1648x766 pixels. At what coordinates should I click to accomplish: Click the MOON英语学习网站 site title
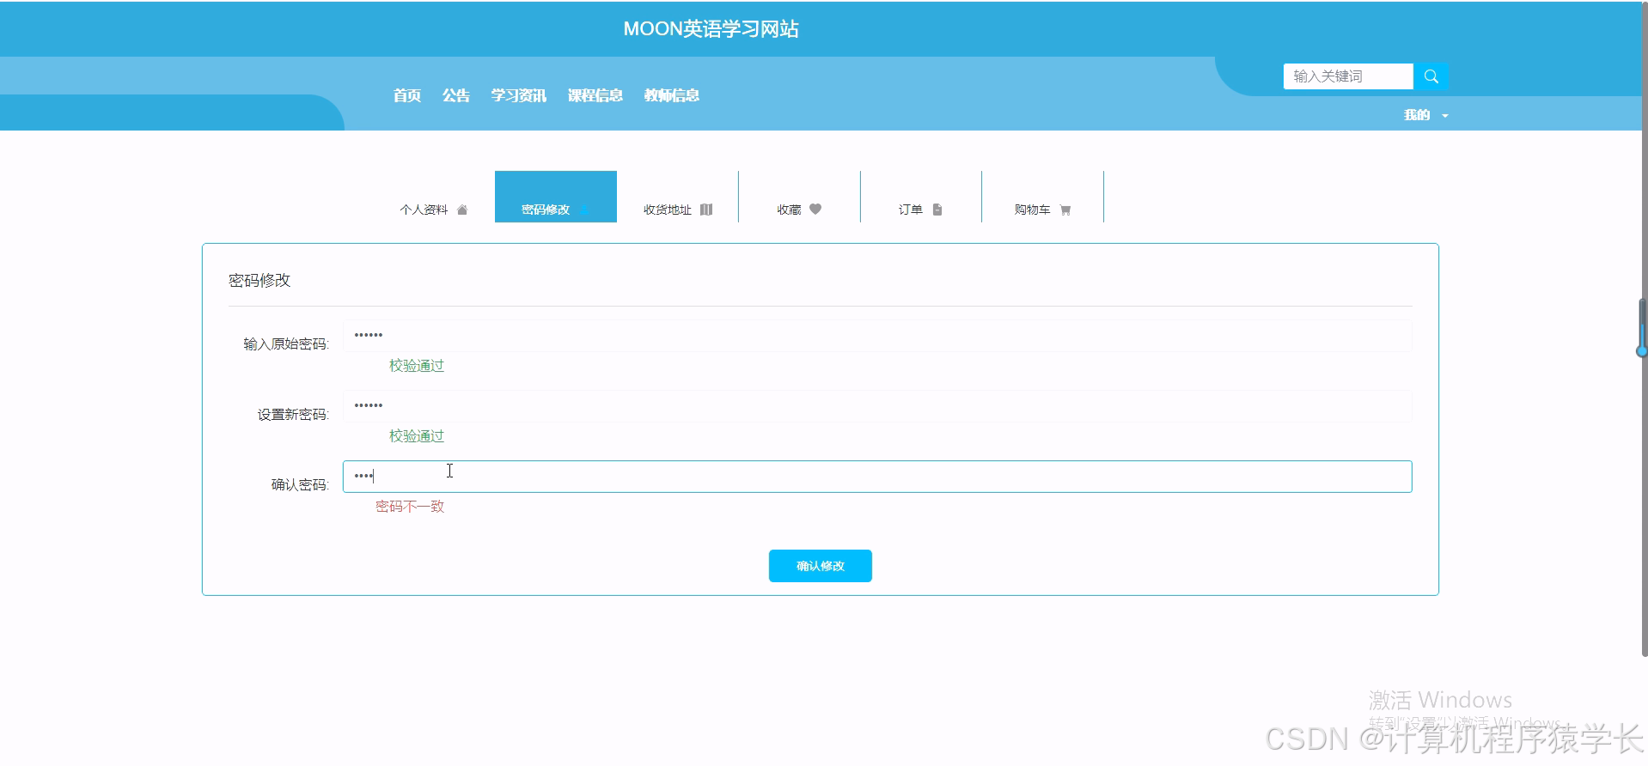[711, 29]
